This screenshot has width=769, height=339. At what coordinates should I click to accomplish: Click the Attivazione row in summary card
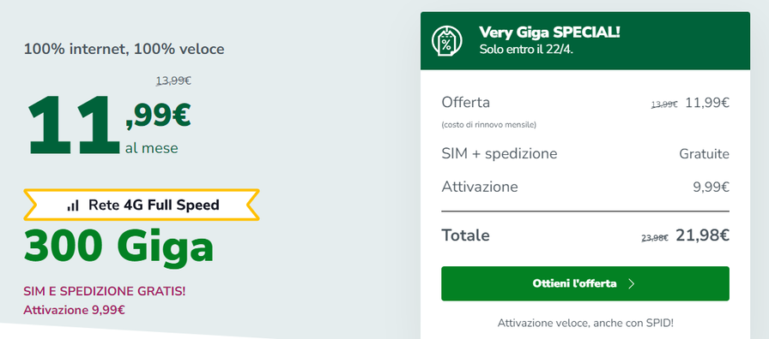coord(585,187)
